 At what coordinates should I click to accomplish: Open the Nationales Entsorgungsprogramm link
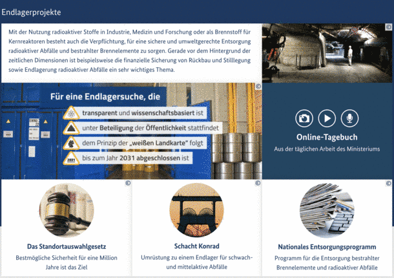coord(327,247)
